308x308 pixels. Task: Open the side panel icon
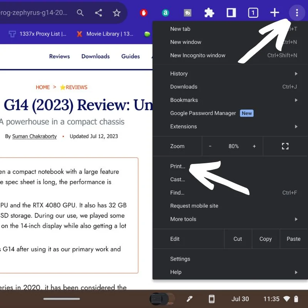point(231,13)
